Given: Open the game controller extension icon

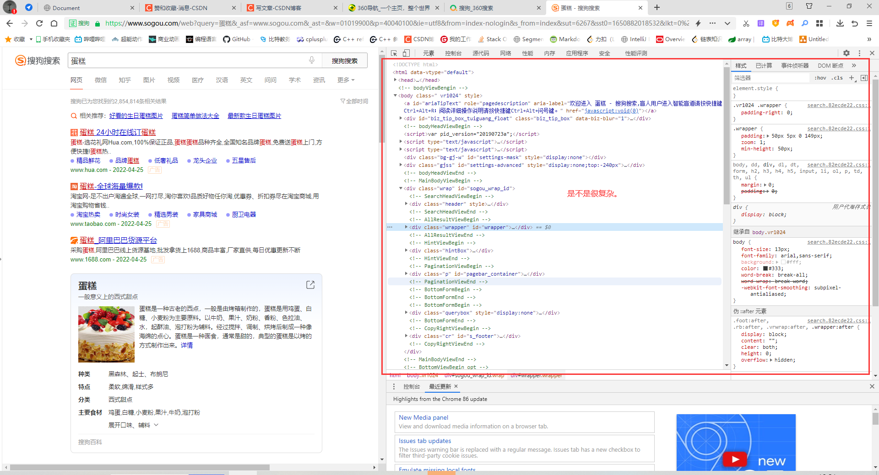Looking at the screenshot, I should [790, 23].
